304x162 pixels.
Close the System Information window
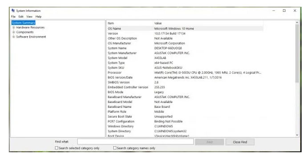click(295, 11)
